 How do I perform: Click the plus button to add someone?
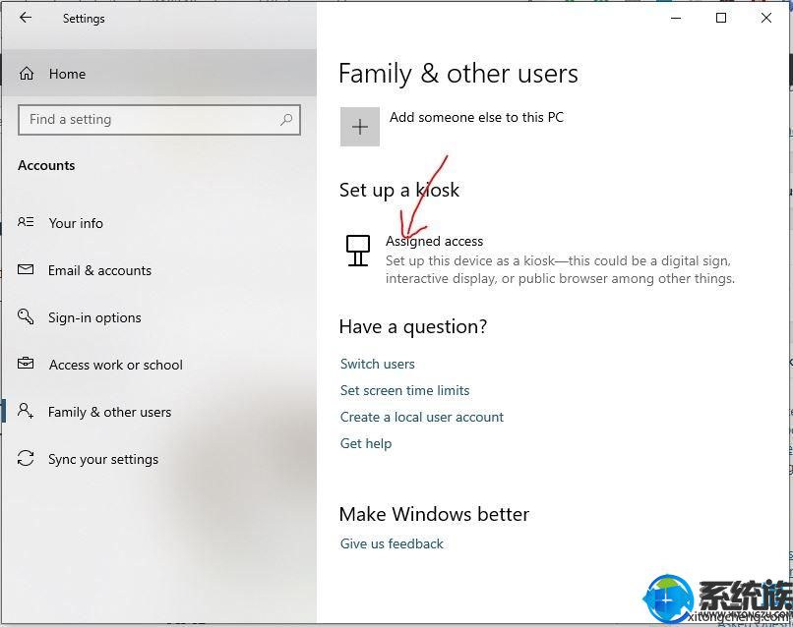tap(359, 127)
